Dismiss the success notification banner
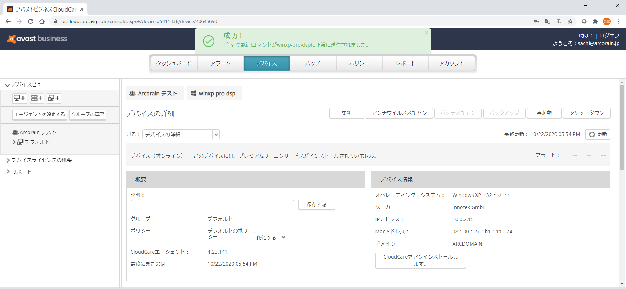 427,33
